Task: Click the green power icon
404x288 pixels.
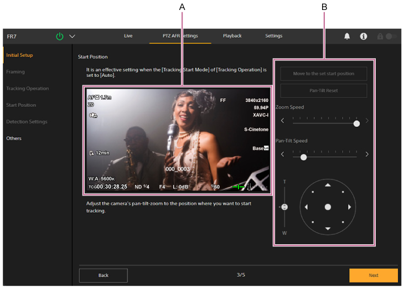Action: [x=60, y=37]
